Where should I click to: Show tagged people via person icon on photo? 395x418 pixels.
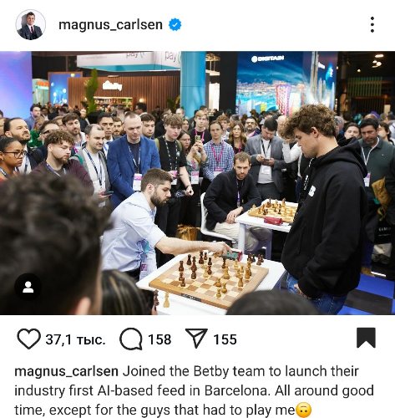28,287
